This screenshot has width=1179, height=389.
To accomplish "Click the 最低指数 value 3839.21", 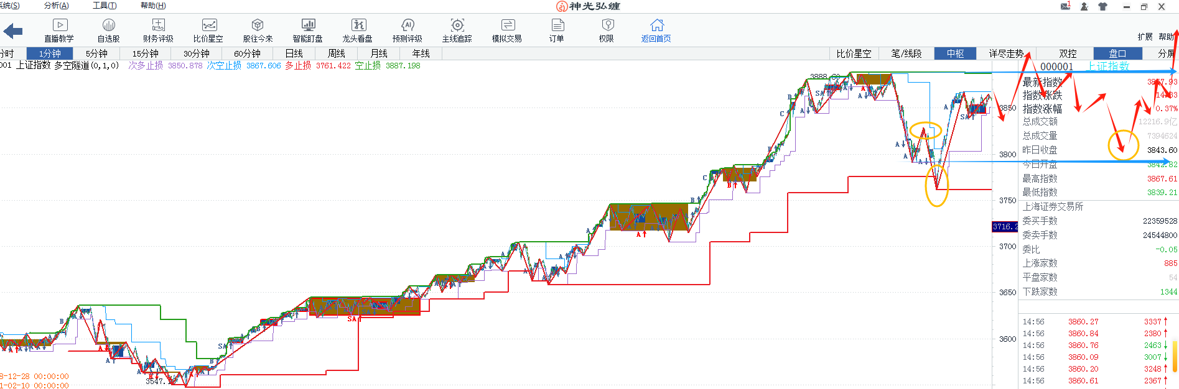I will click(1162, 192).
